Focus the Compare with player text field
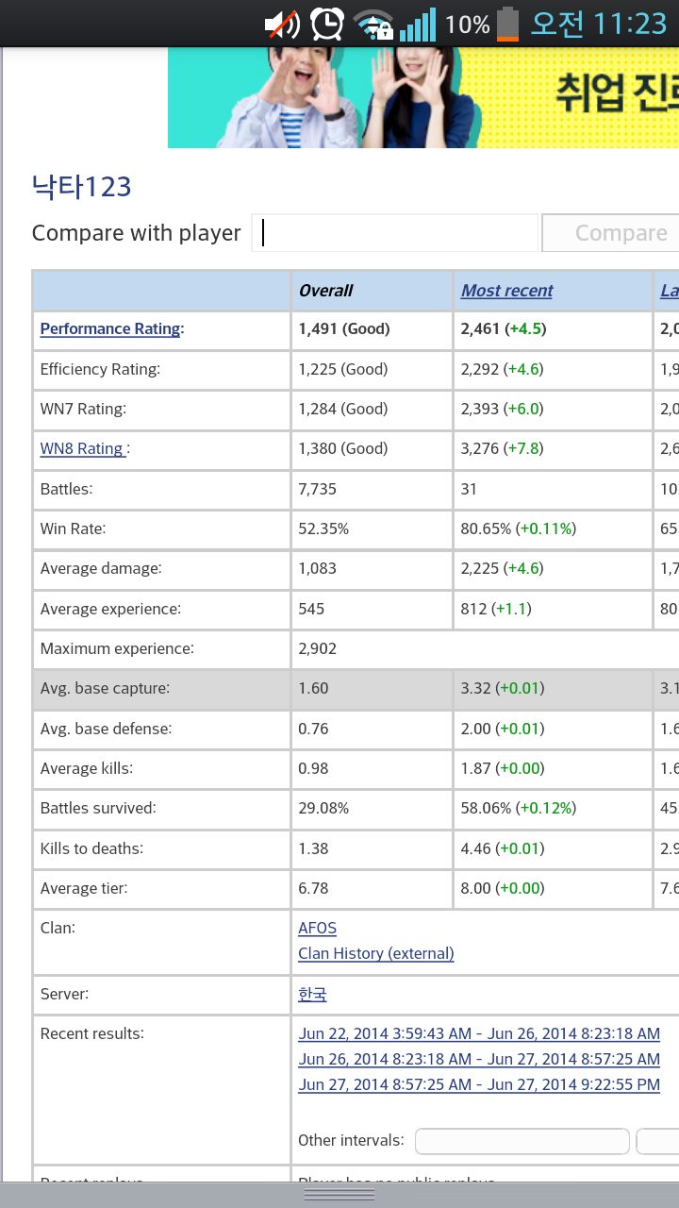The height and width of the screenshot is (1208, 679). click(x=394, y=233)
